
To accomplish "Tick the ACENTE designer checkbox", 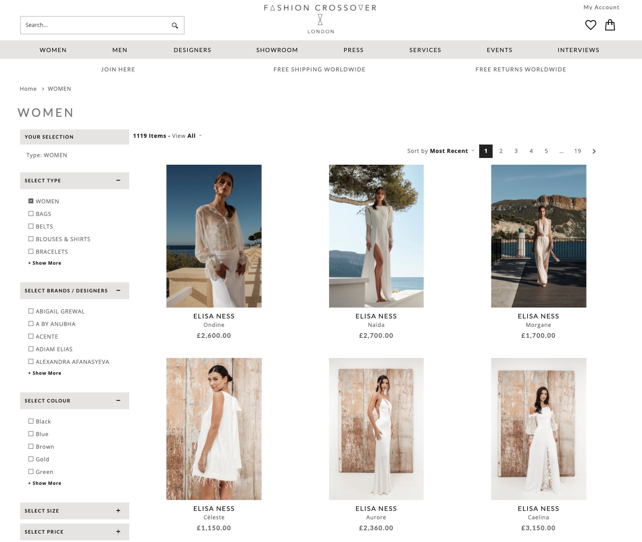I will pos(31,337).
